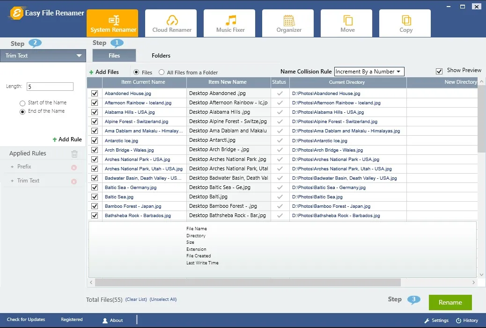Choose All Files from a Folder option
The width and height of the screenshot is (486, 328).
tap(162, 73)
